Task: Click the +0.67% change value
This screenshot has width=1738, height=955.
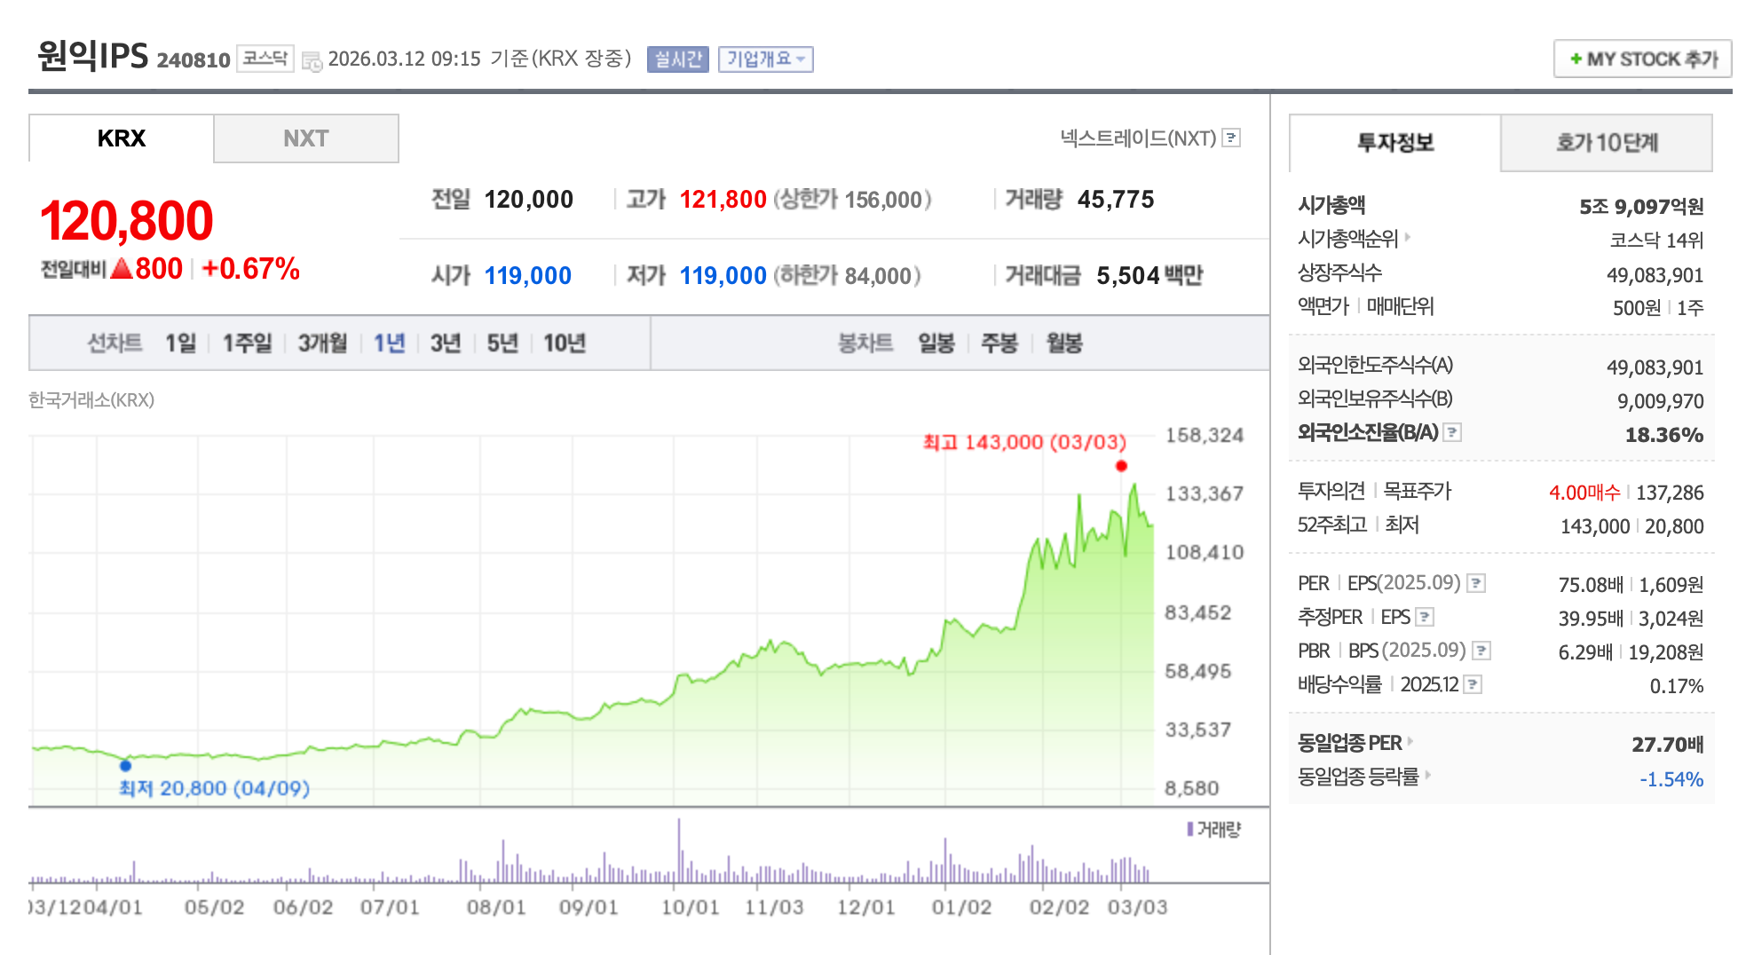Action: click(251, 268)
